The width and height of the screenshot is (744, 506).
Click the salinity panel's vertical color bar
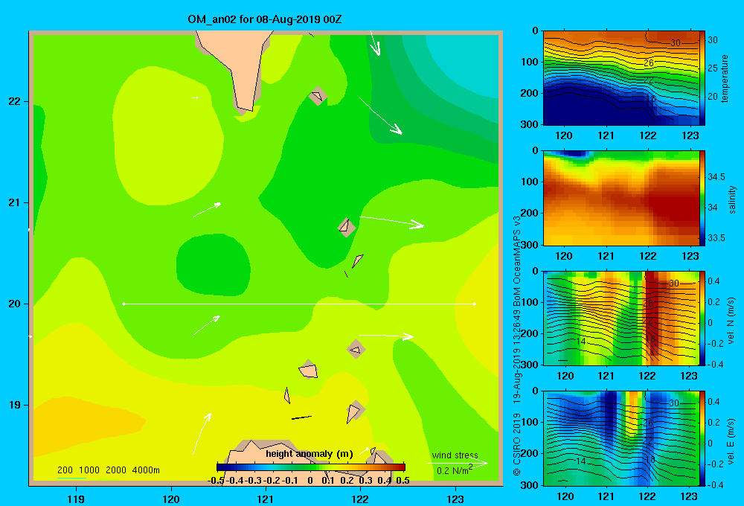[x=702, y=198]
